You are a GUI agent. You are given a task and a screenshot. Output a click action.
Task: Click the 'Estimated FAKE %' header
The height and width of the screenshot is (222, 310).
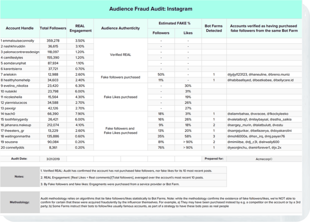[175, 23]
